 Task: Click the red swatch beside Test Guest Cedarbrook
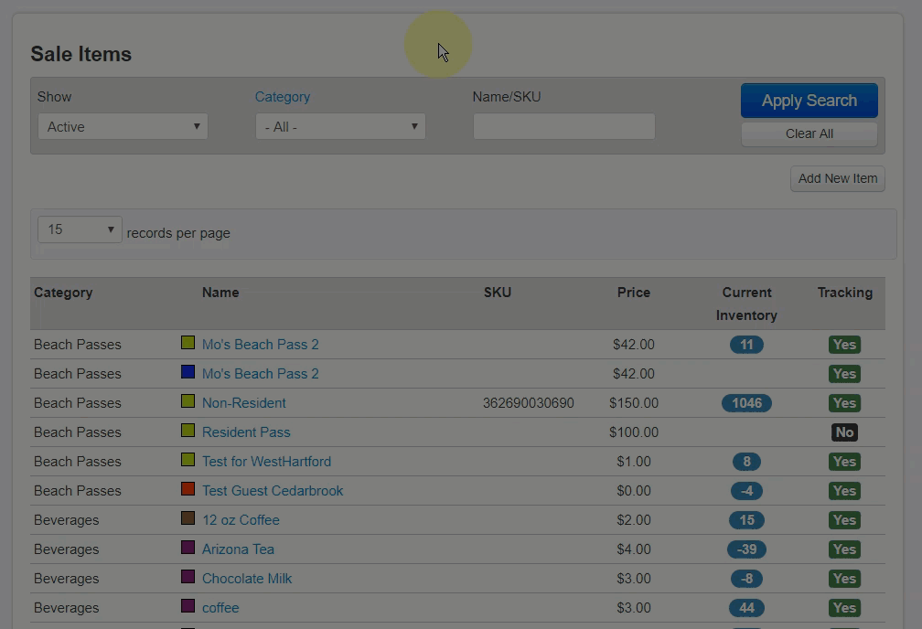coord(188,489)
